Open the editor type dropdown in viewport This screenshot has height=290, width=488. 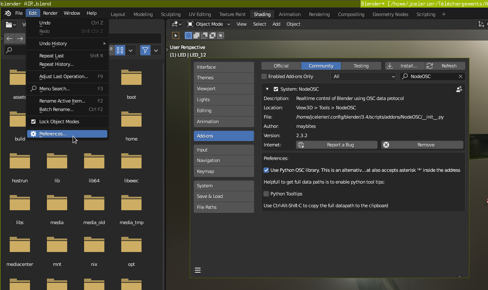[x=177, y=24]
